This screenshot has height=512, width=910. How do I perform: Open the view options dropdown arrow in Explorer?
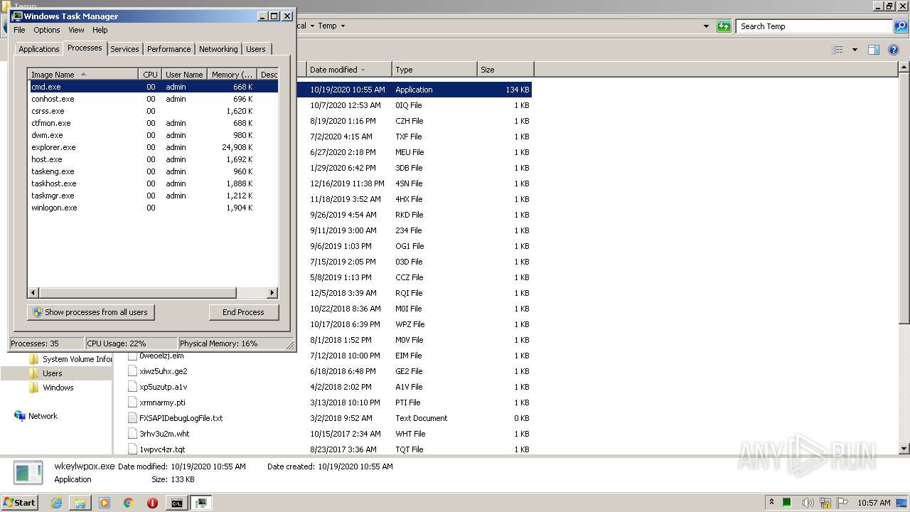(855, 50)
